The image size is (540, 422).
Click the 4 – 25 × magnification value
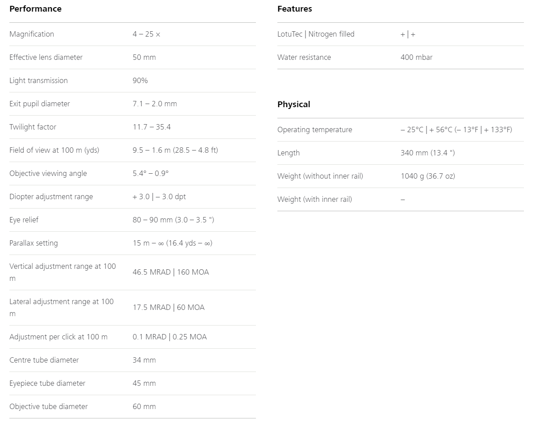(147, 34)
